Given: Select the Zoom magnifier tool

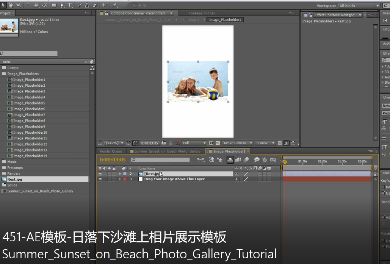Looking at the screenshot, I should (18, 5).
